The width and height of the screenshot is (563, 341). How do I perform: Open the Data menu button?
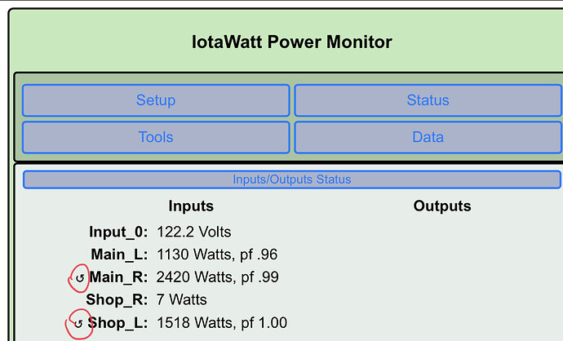428,137
